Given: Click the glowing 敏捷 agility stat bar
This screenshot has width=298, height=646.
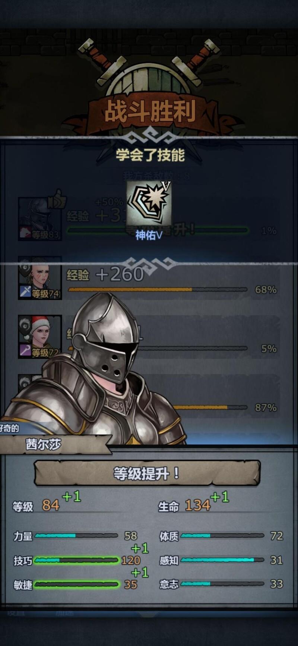Looking at the screenshot, I should 76,584.
